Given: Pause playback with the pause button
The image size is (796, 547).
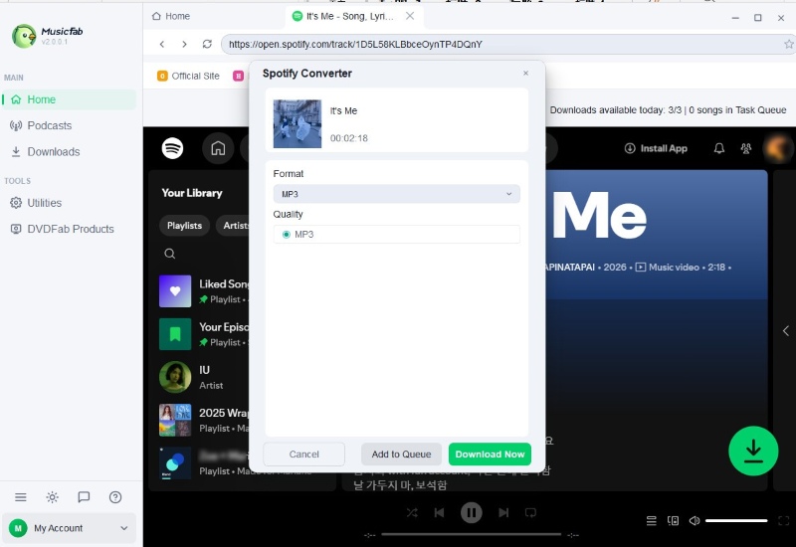Looking at the screenshot, I should [471, 513].
